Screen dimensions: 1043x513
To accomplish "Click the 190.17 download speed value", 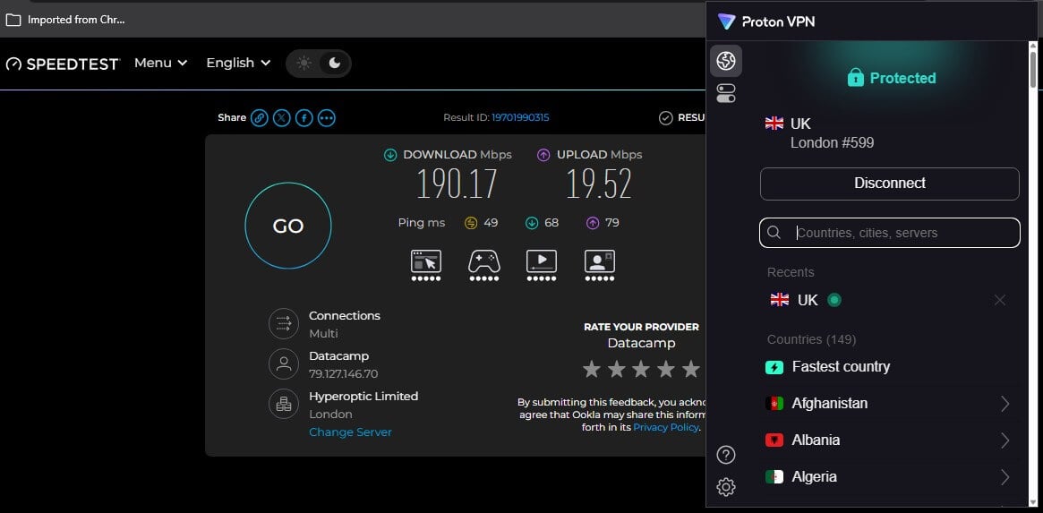I will point(457,184).
